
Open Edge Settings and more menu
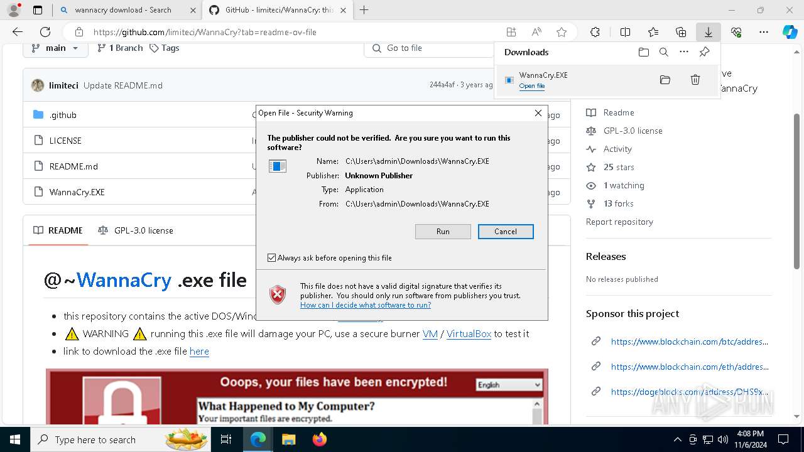764,32
